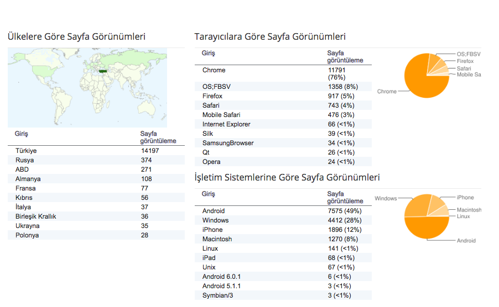Click 'Mobile Safari' in the browsers table
499x307 pixels.
(x=221, y=115)
